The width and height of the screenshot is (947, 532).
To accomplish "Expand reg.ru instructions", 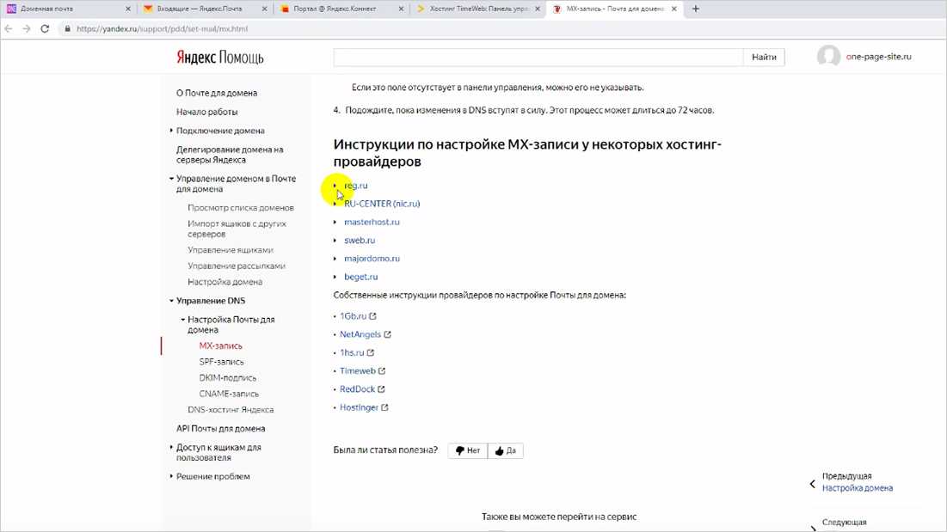I will (356, 185).
